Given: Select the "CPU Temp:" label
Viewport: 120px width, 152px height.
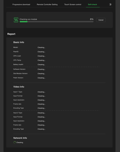Looking at the screenshot, I should pyautogui.click(x=17, y=60).
